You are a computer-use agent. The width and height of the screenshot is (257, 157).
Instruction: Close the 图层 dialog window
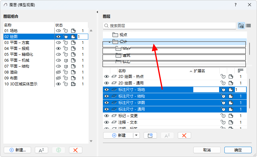(x=250, y=5)
